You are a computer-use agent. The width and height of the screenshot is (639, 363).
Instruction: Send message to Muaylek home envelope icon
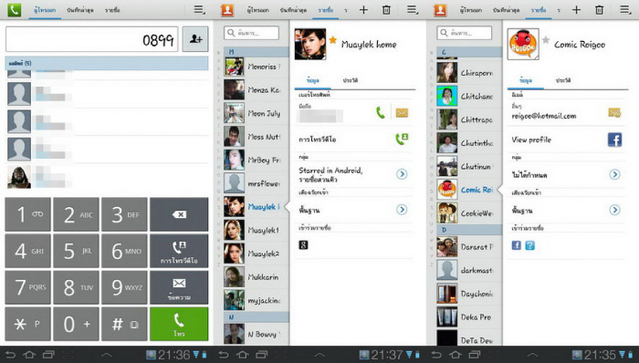click(402, 113)
